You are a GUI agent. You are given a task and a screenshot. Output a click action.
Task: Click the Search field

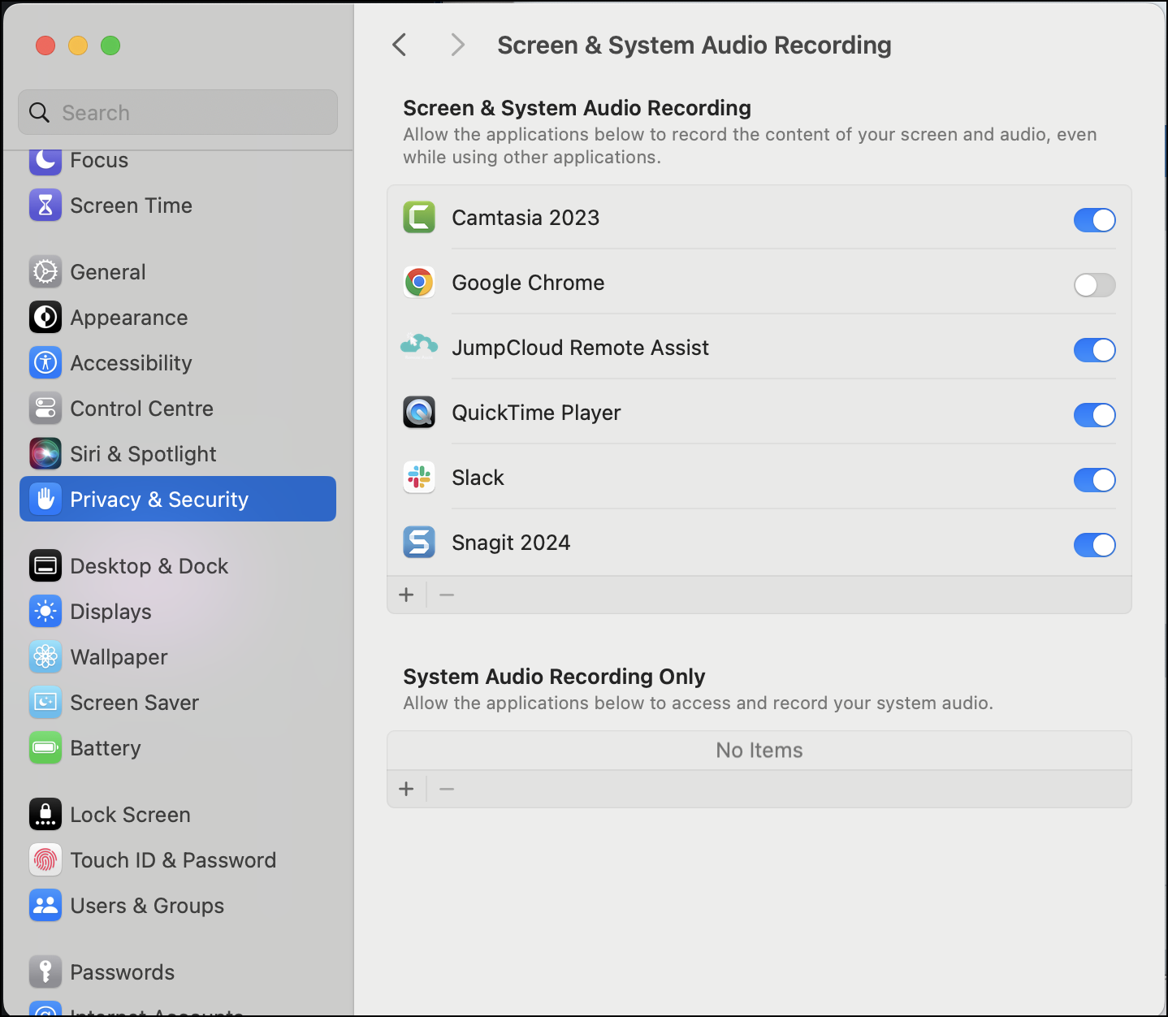tap(177, 112)
